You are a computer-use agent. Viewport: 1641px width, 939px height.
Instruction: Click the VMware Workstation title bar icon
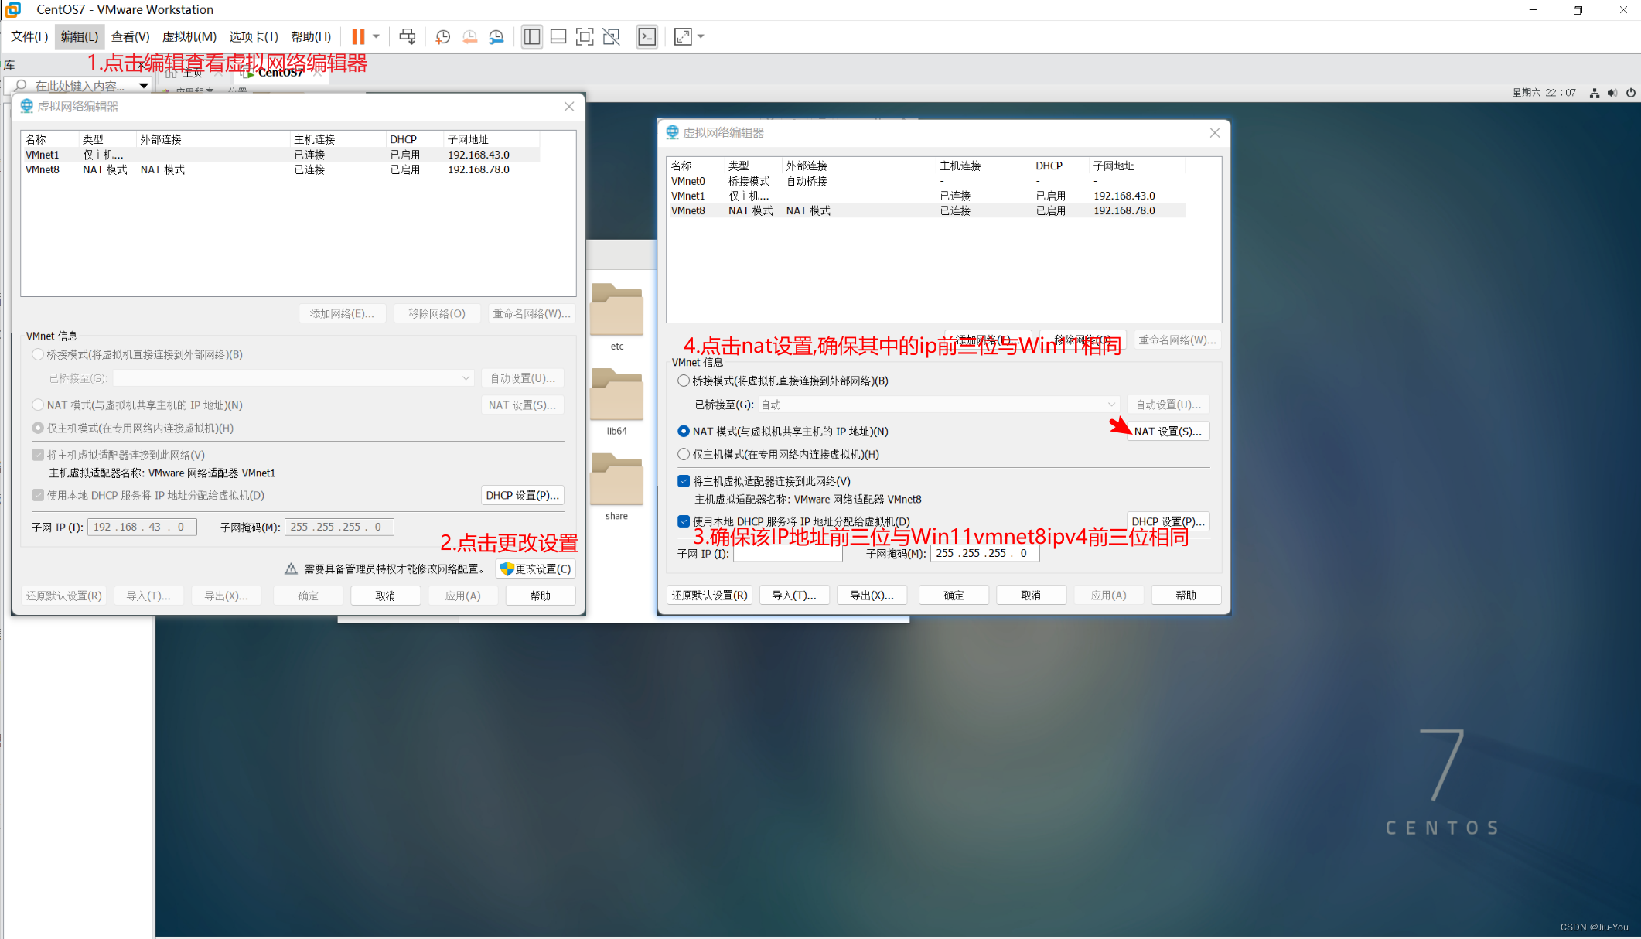click(x=13, y=9)
